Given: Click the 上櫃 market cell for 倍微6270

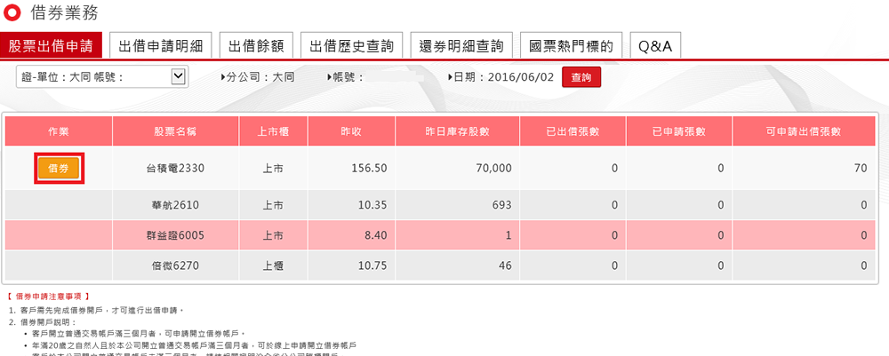Looking at the screenshot, I should tap(273, 265).
